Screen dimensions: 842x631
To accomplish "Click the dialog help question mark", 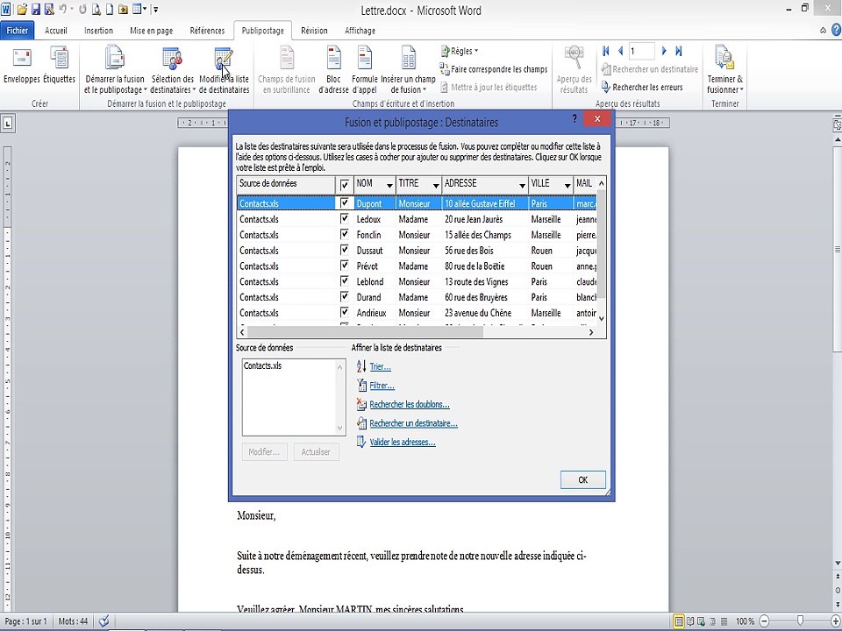I will coord(574,118).
